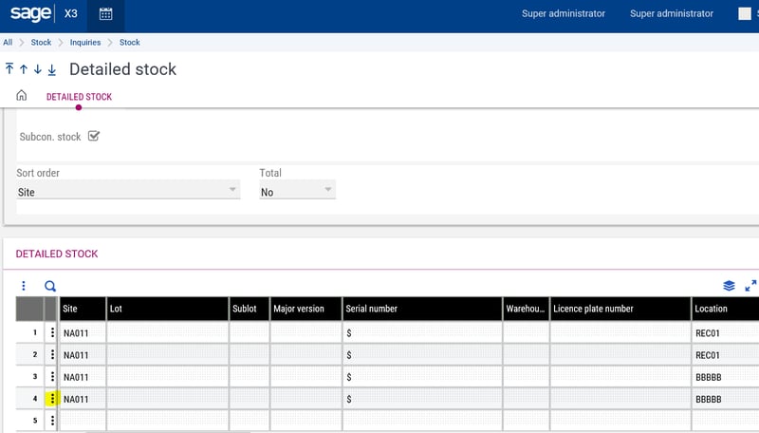Jump to first record arrow
Screen dimensions: 759x433
point(9,69)
